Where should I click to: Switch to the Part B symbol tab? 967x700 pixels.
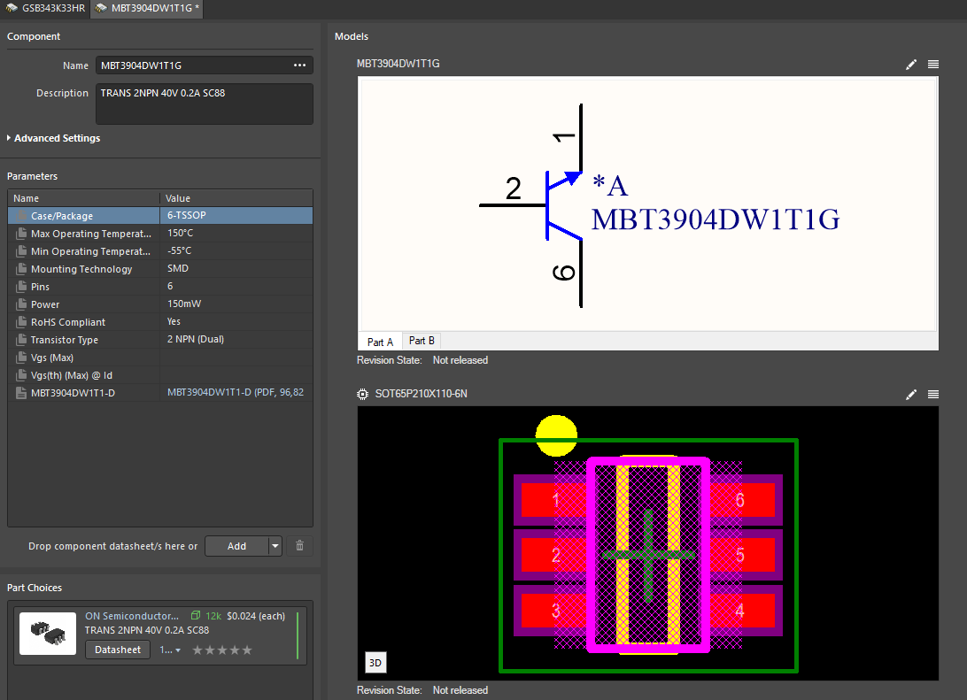(422, 342)
